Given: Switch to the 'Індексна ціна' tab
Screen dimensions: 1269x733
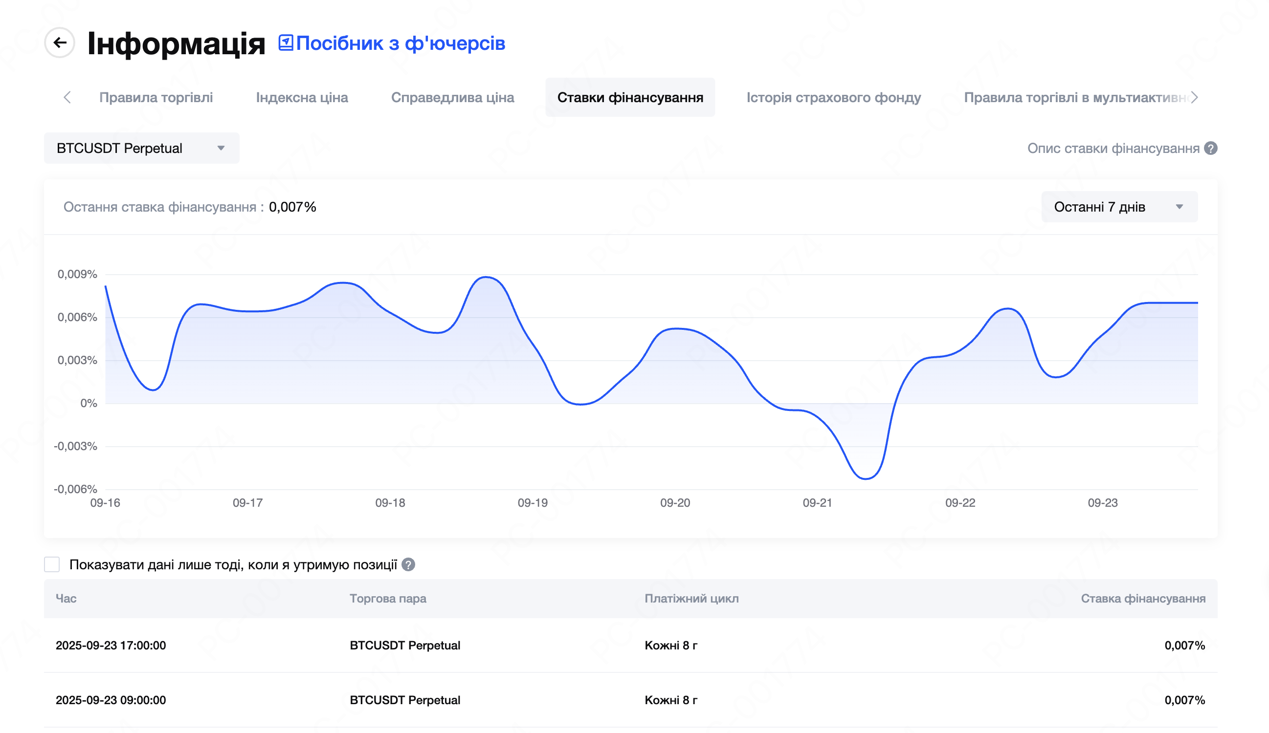Looking at the screenshot, I should 302,97.
